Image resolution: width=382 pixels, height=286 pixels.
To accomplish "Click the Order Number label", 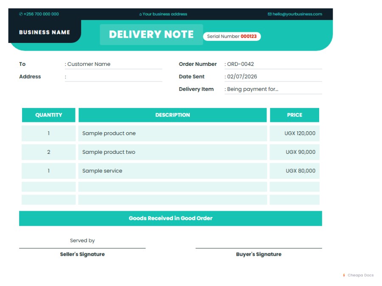I will coord(197,64).
